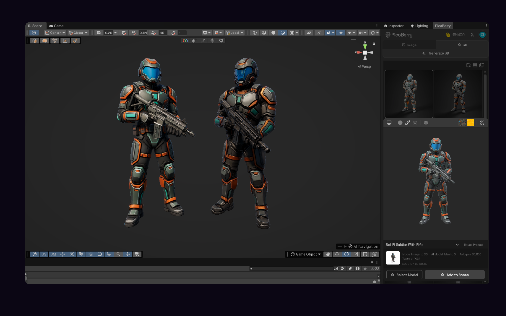
Task: Switch to the Image mode tab in PicoBerry
Action: coord(409,45)
